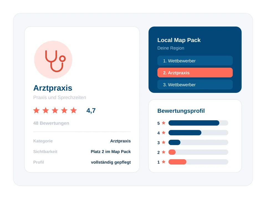Click the five-star rating row beside 4,7
The image size is (266, 199).
pos(55,111)
